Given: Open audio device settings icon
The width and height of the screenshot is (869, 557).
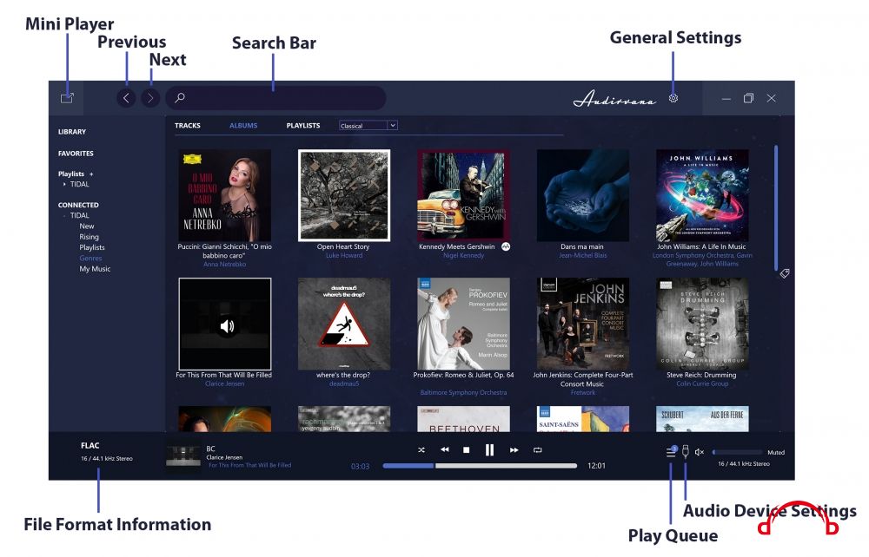Looking at the screenshot, I should coord(686,451).
